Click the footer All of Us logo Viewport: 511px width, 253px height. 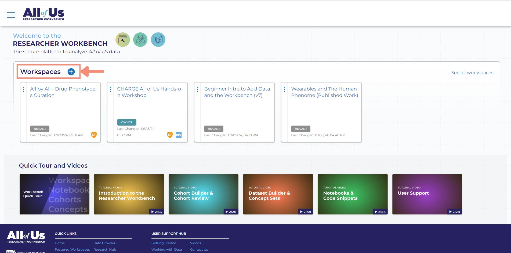point(26,237)
